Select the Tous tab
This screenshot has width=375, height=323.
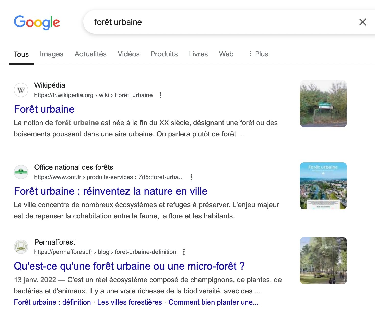pyautogui.click(x=21, y=54)
